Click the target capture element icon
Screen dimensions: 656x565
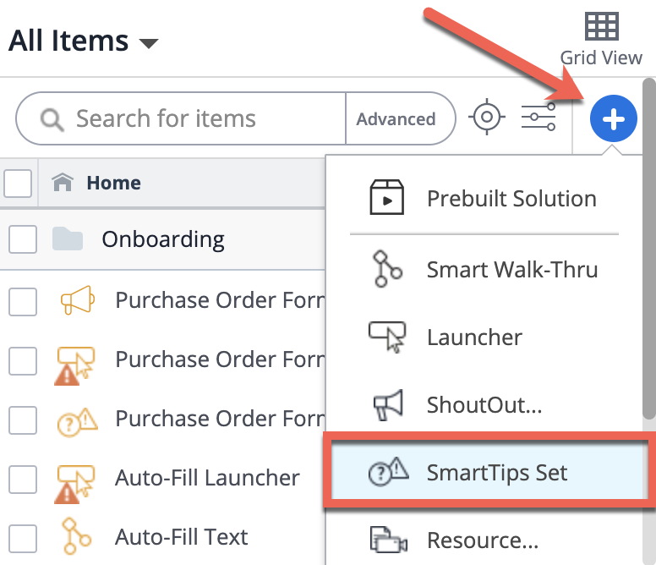tap(485, 118)
